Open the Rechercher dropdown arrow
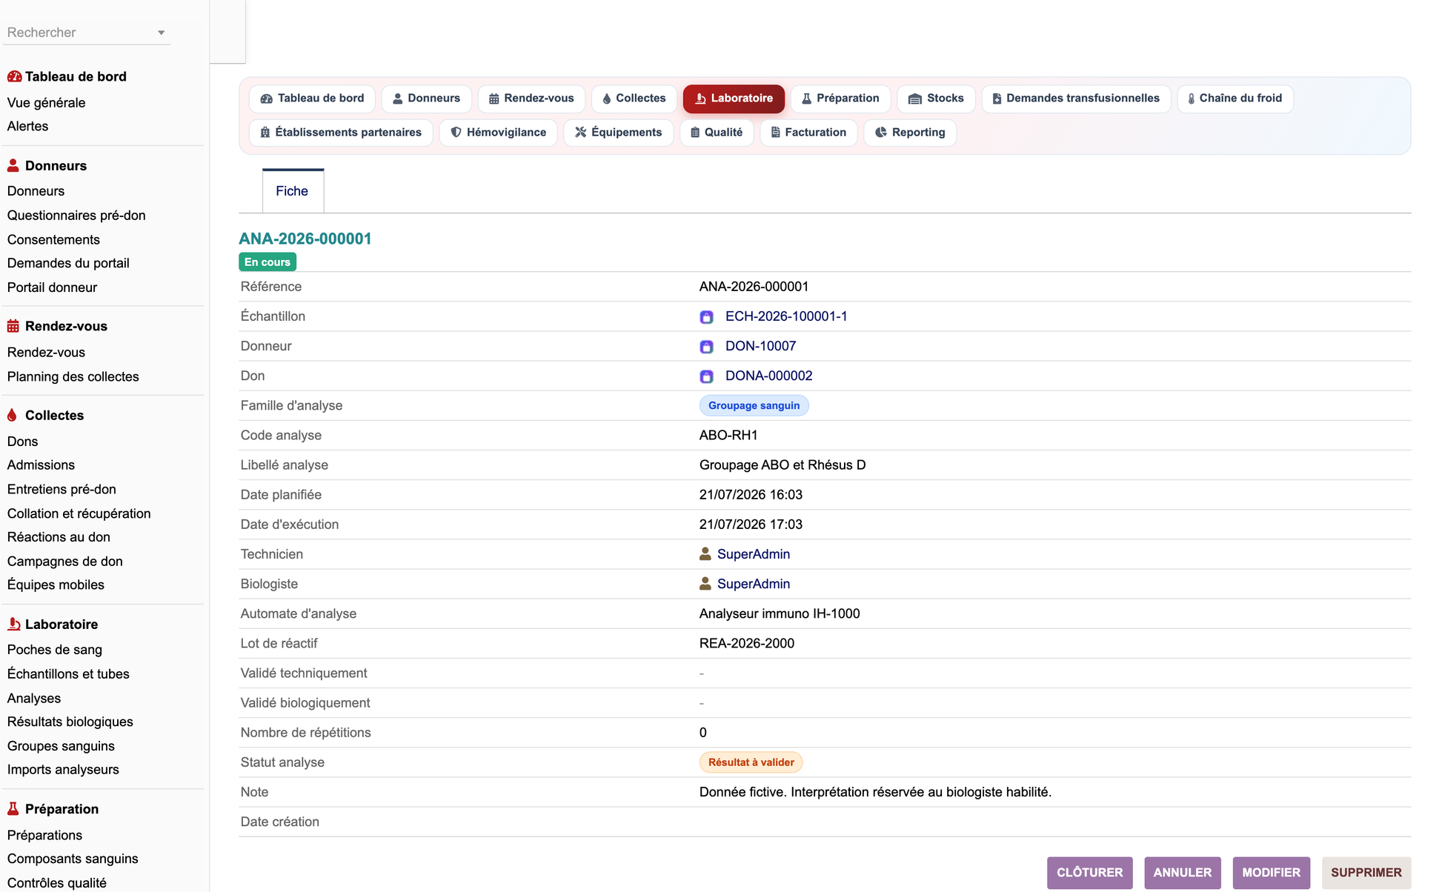This screenshot has width=1442, height=892. click(x=161, y=33)
